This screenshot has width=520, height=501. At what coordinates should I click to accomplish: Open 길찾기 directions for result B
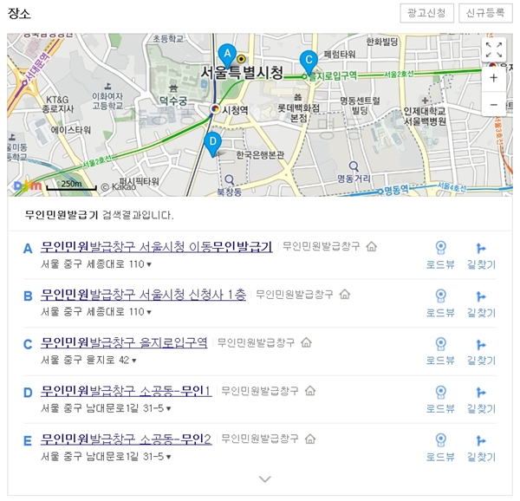[x=481, y=303]
